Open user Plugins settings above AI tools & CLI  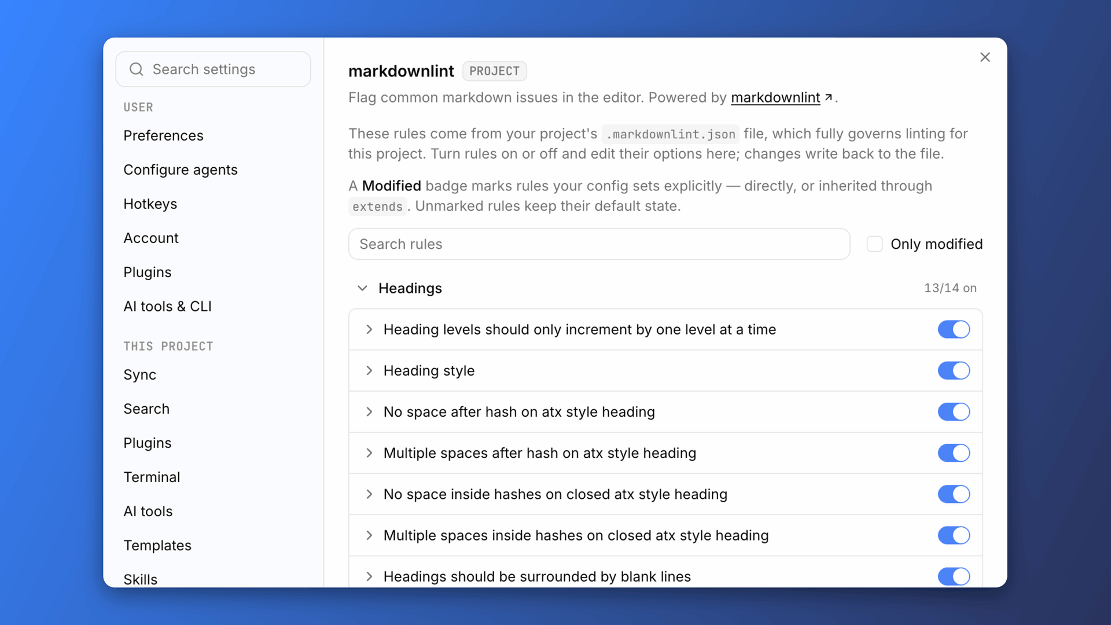tap(148, 272)
